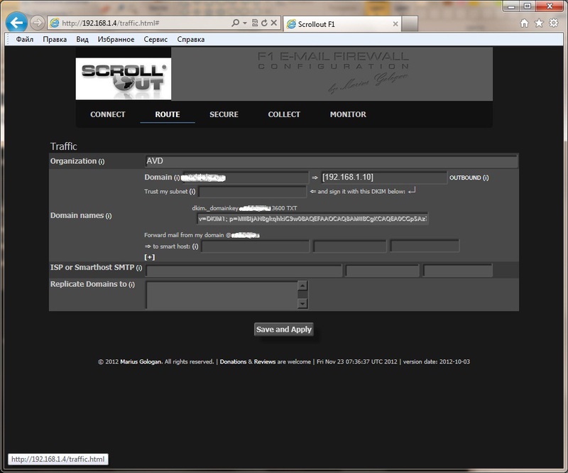Click the compatibility view icon in address bar
This screenshot has height=473, width=568.
[x=255, y=23]
